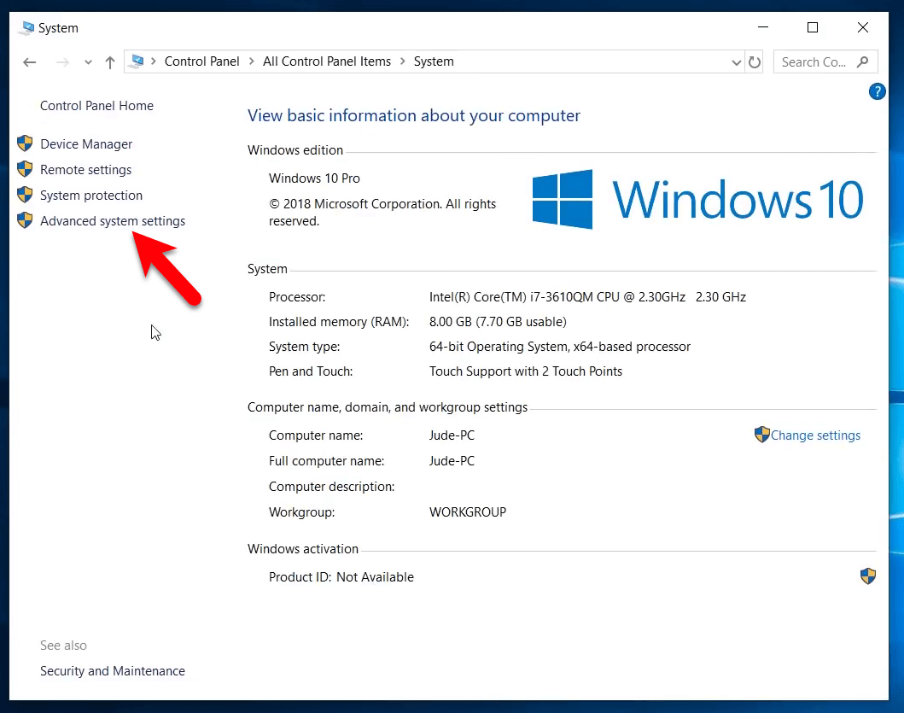Click All Control Panel Items breadcrumb
This screenshot has height=713, width=904.
[327, 61]
